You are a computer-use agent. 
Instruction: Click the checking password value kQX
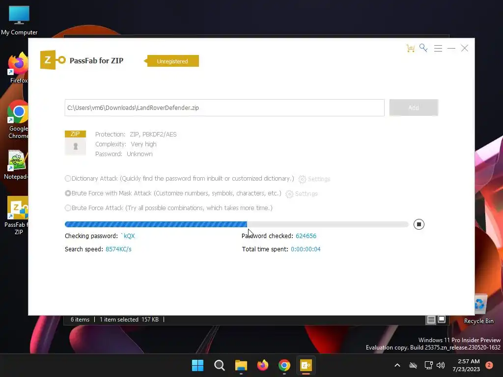128,236
